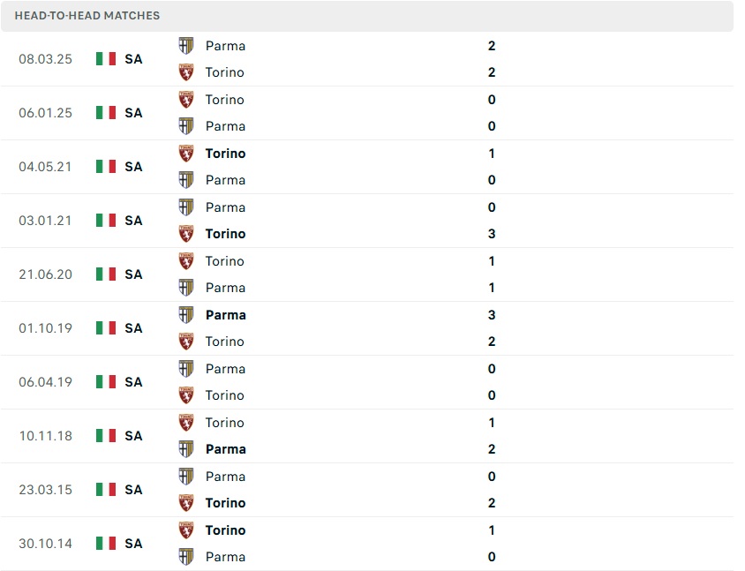Click Parma crest in 01.10.19 match
The height and width of the screenshot is (571, 745).
pyautogui.click(x=186, y=315)
